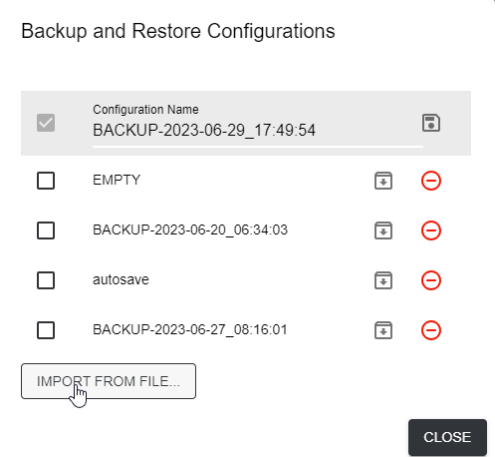This screenshot has height=457, width=495.
Task: Delete the BACKUP-2023-06-20_06:34:03 configuration
Action: [x=431, y=230]
